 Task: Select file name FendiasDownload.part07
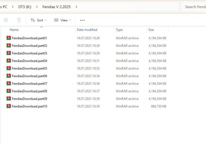pyautogui.click(x=30, y=84)
